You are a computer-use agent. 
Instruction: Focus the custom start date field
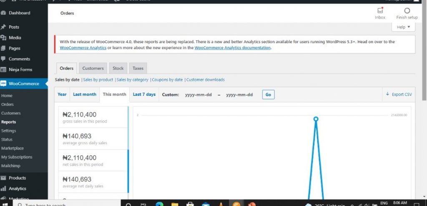click(x=198, y=95)
